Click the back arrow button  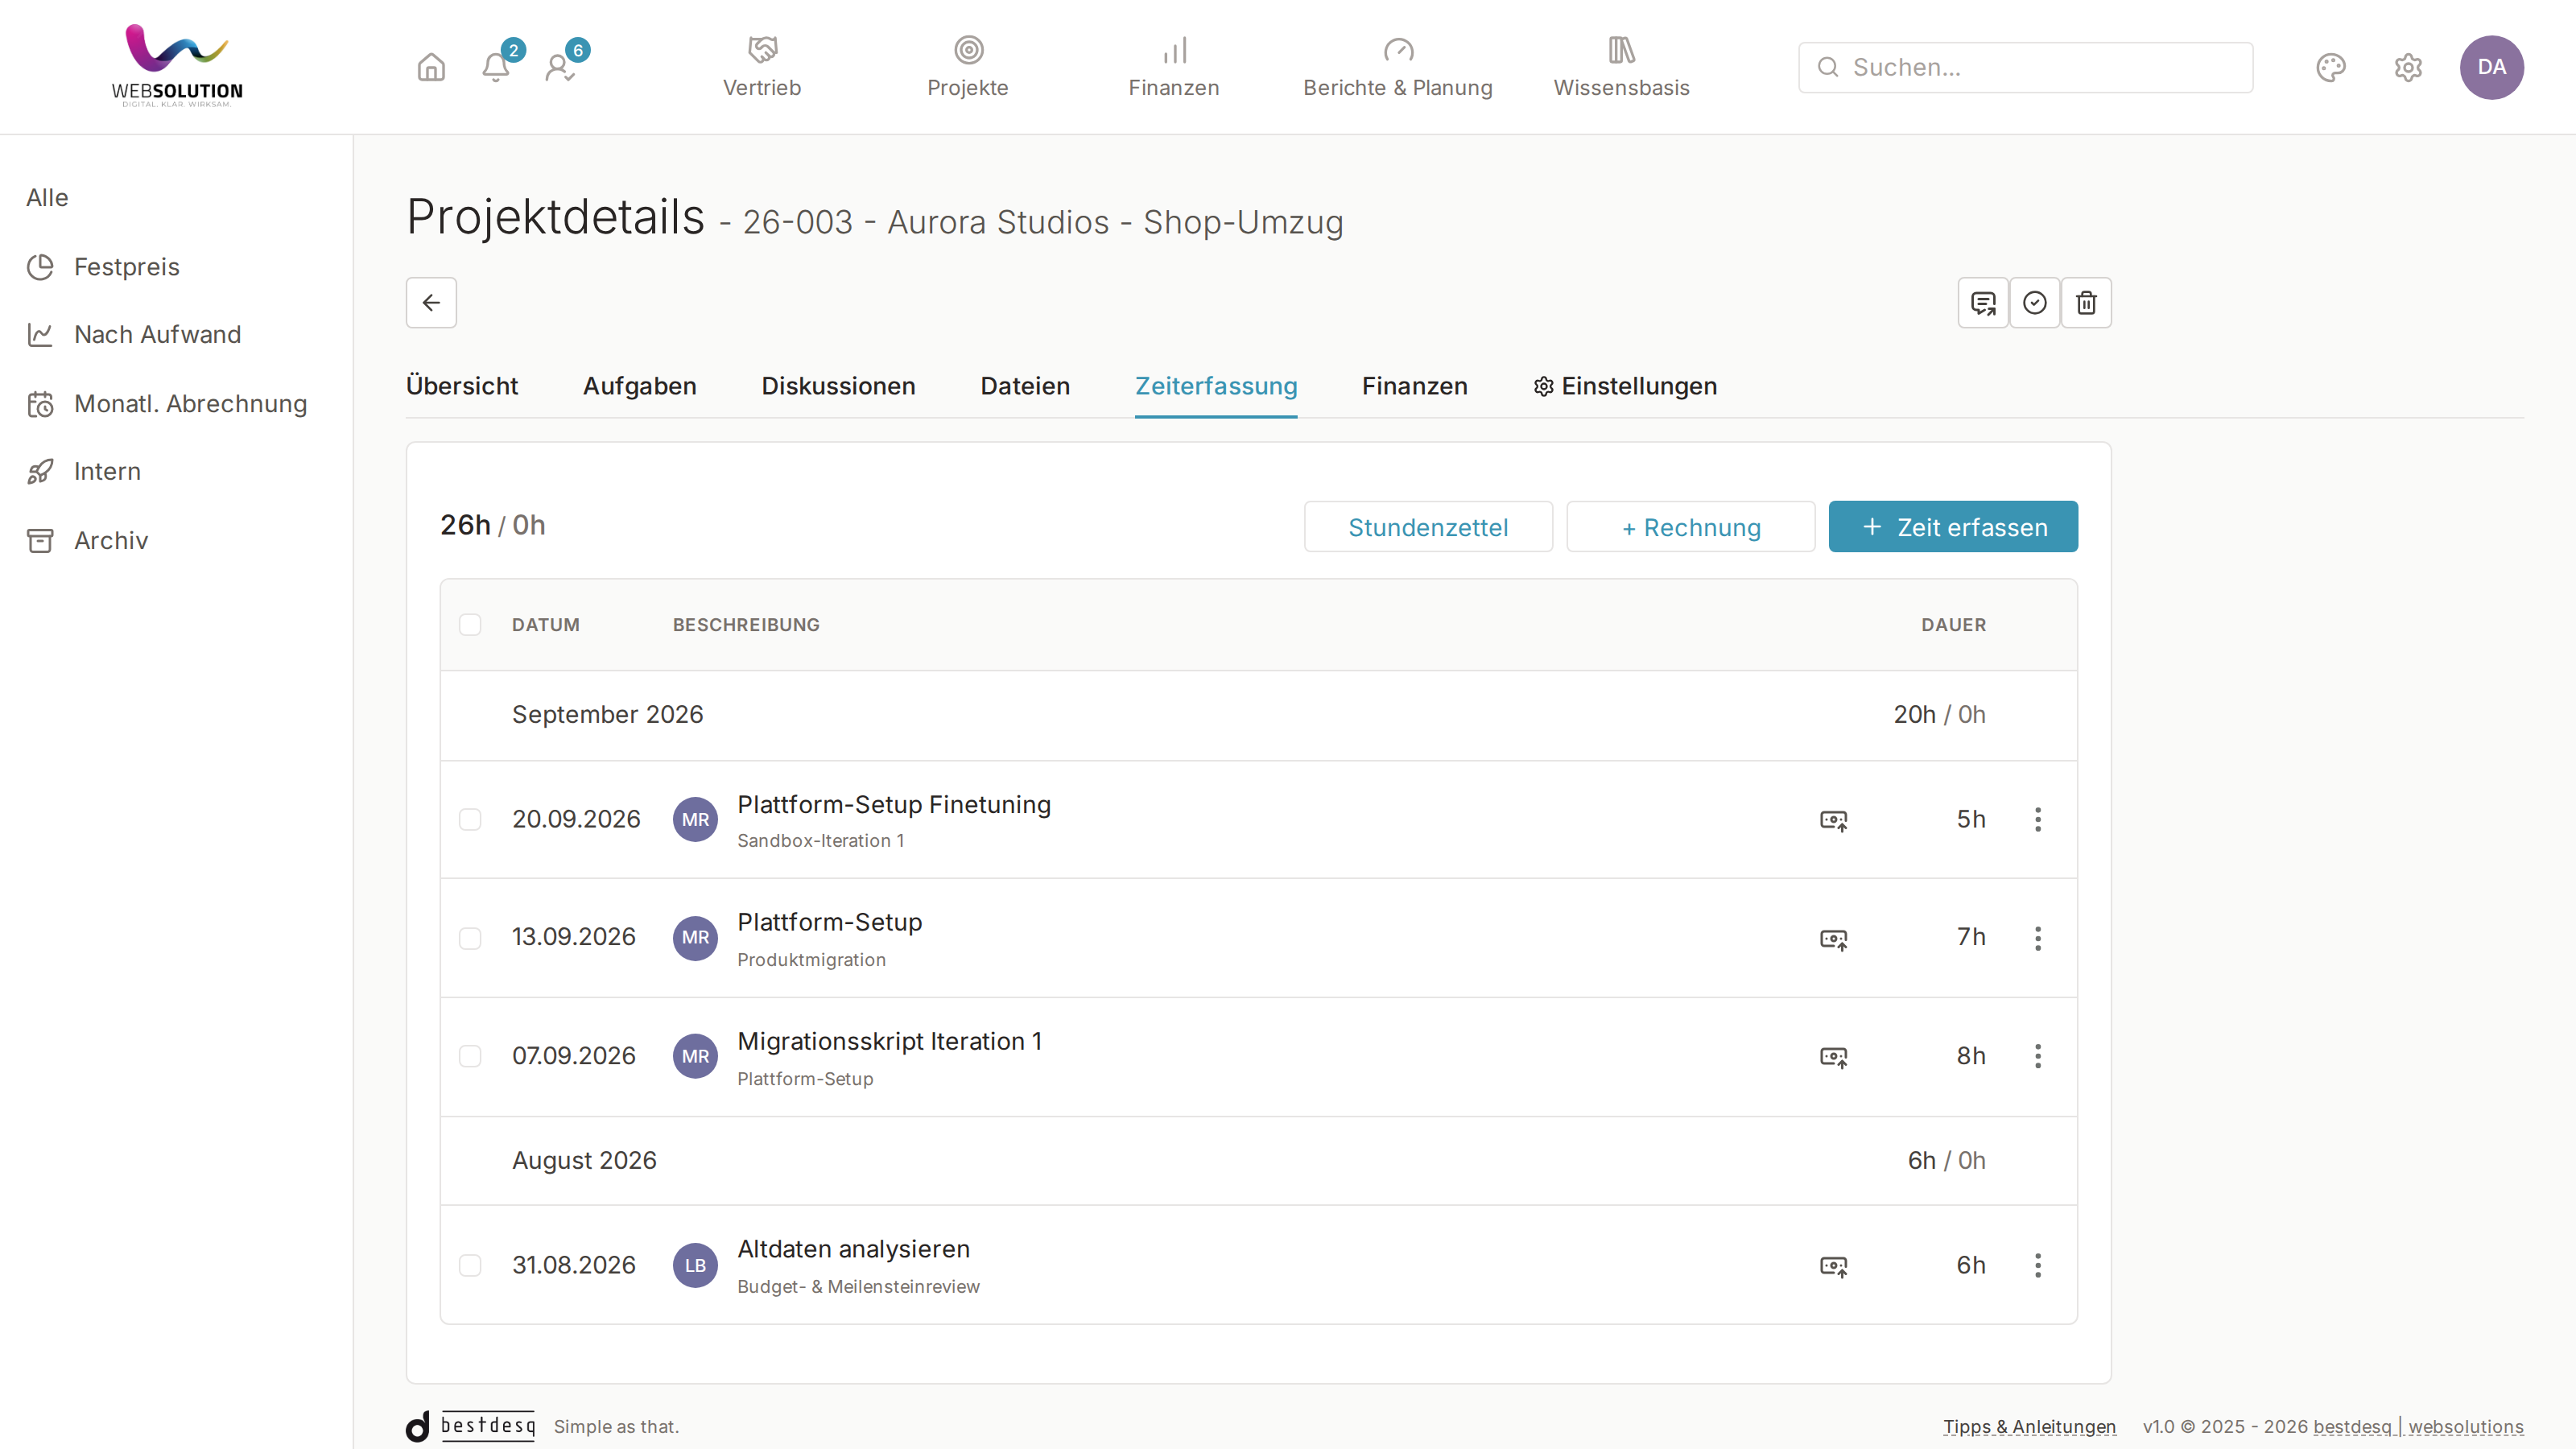coord(431,303)
